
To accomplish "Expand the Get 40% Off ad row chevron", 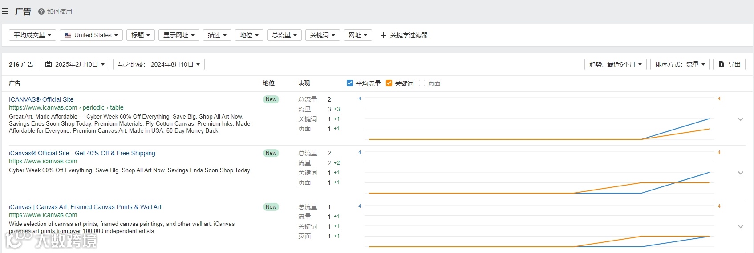I will pos(741,173).
